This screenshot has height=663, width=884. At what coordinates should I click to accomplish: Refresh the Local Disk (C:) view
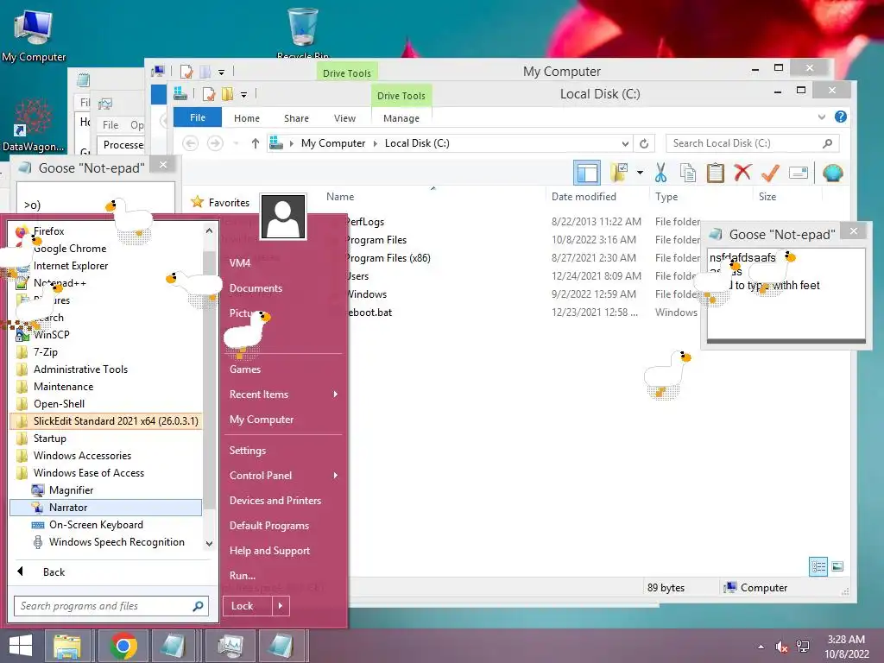tap(644, 144)
